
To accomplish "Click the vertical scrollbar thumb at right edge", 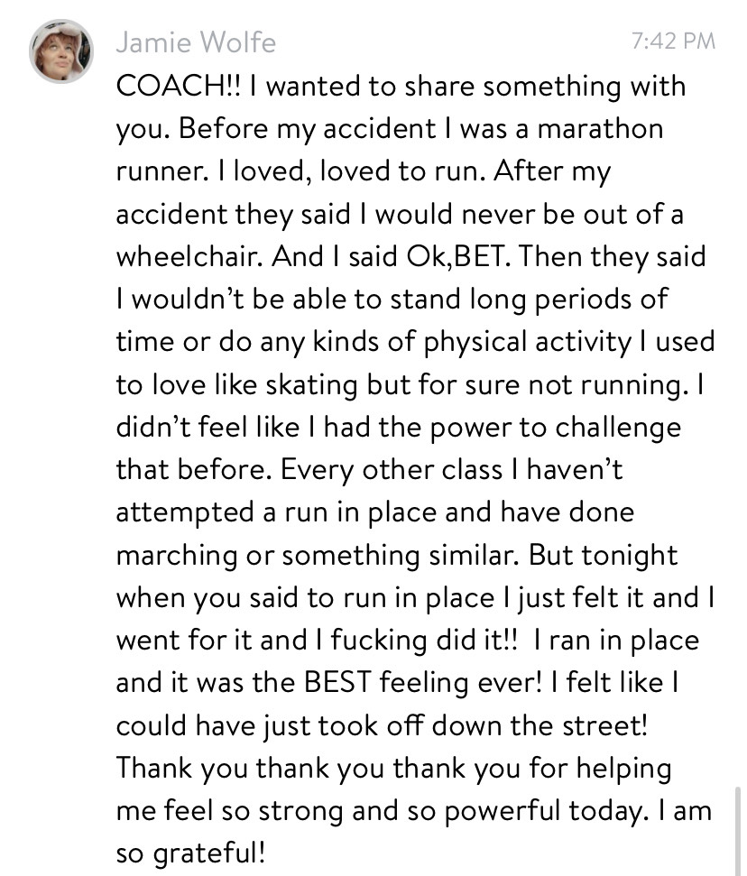I will 737,831.
